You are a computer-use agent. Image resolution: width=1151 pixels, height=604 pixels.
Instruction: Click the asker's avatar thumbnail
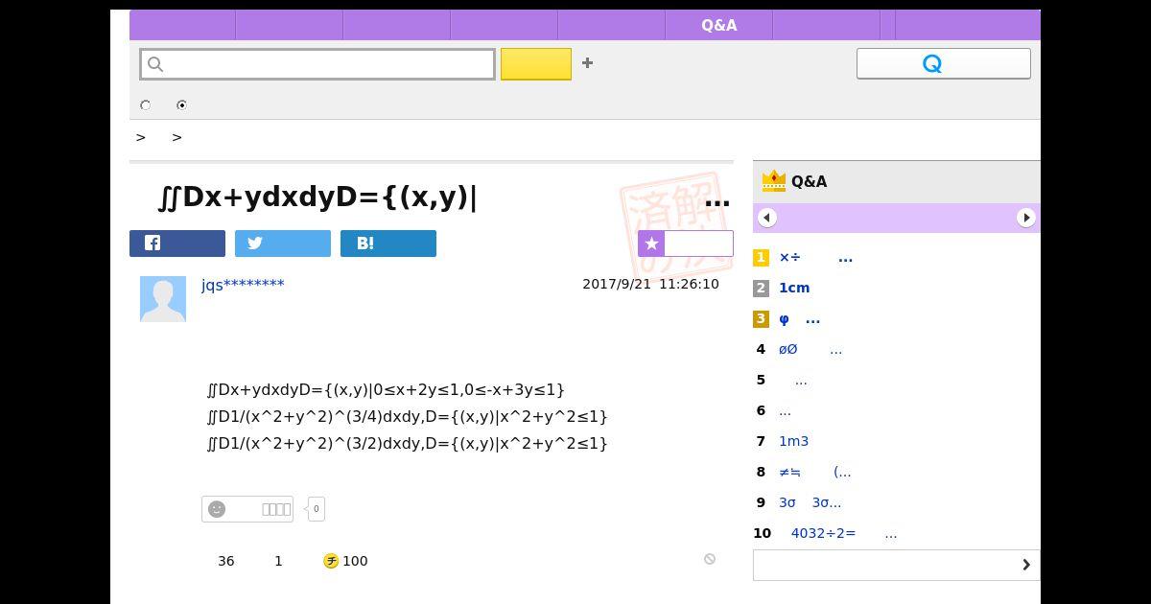pyautogui.click(x=163, y=299)
